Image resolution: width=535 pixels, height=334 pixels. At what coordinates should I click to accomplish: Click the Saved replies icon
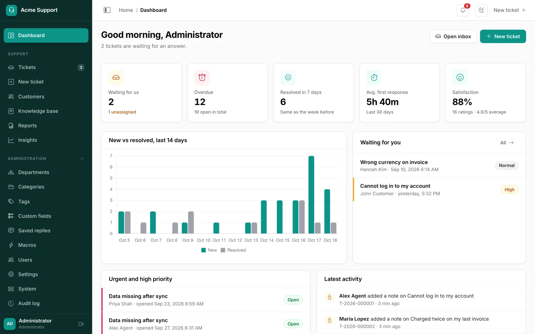pos(11,230)
